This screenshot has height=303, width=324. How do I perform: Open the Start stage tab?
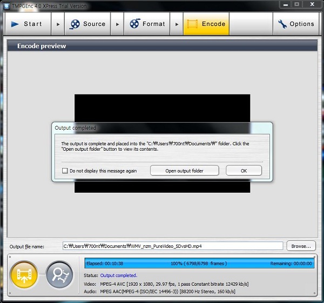coord(28,24)
